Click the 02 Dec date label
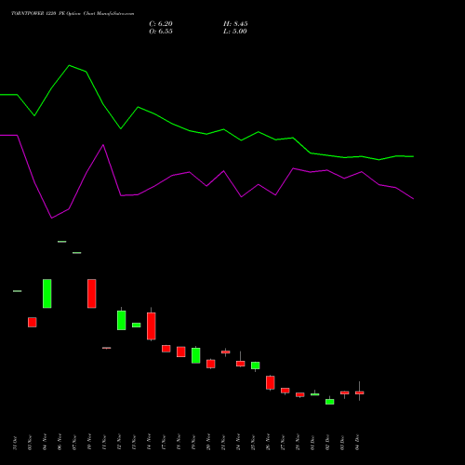Image resolution: width=465 pixels, height=465 pixels. click(x=327, y=443)
